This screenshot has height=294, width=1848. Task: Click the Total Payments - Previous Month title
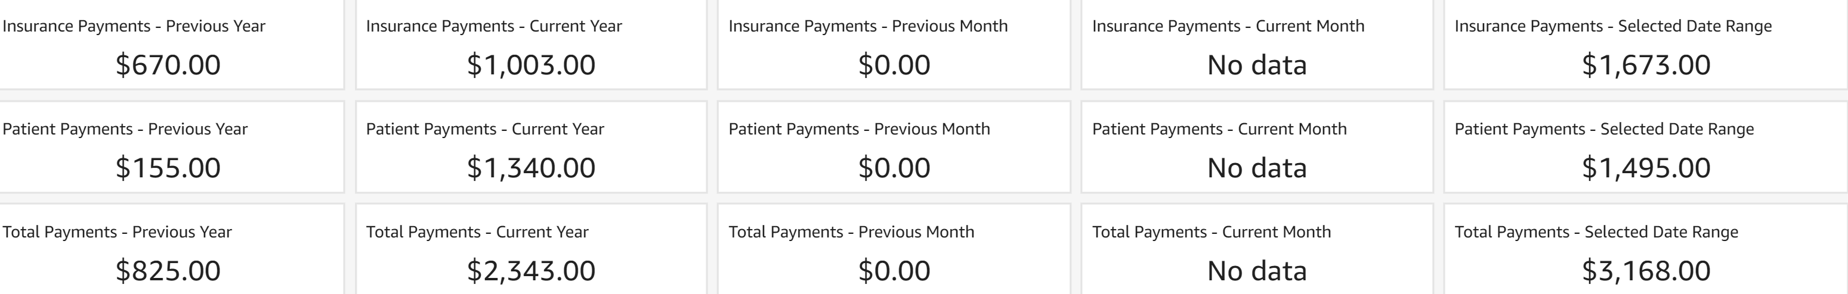pyautogui.click(x=852, y=233)
